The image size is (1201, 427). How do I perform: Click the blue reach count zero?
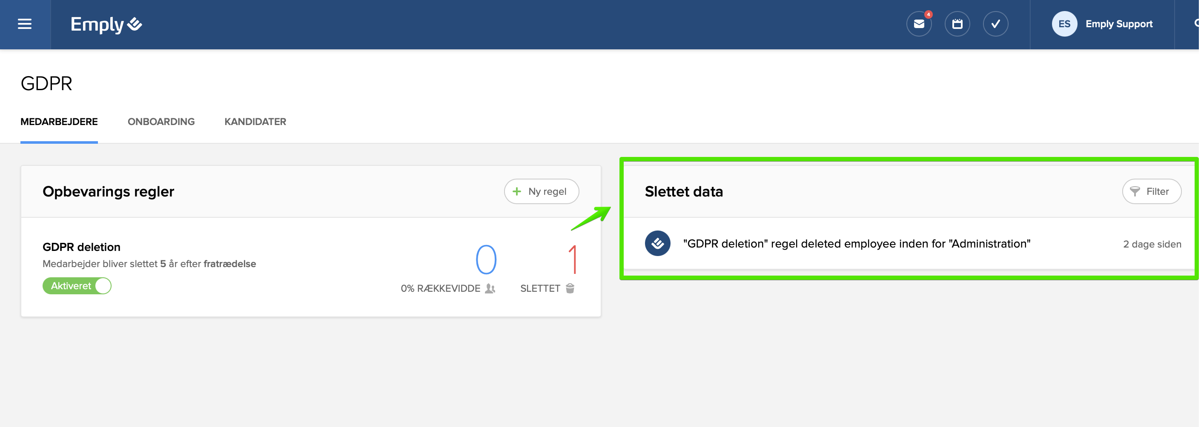(486, 259)
